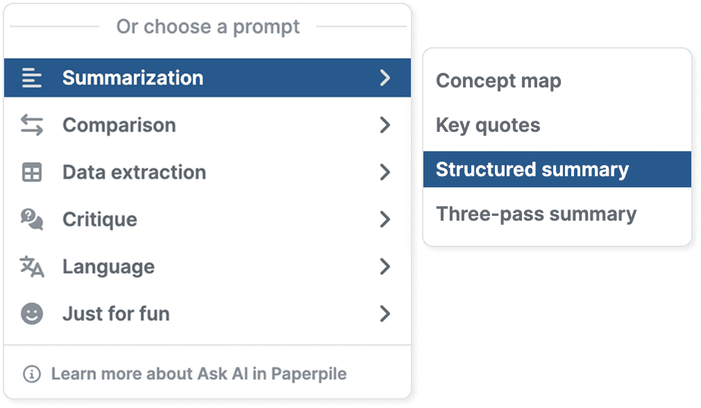The image size is (701, 408).
Task: Click the Summarization lines icon
Action: 32,78
